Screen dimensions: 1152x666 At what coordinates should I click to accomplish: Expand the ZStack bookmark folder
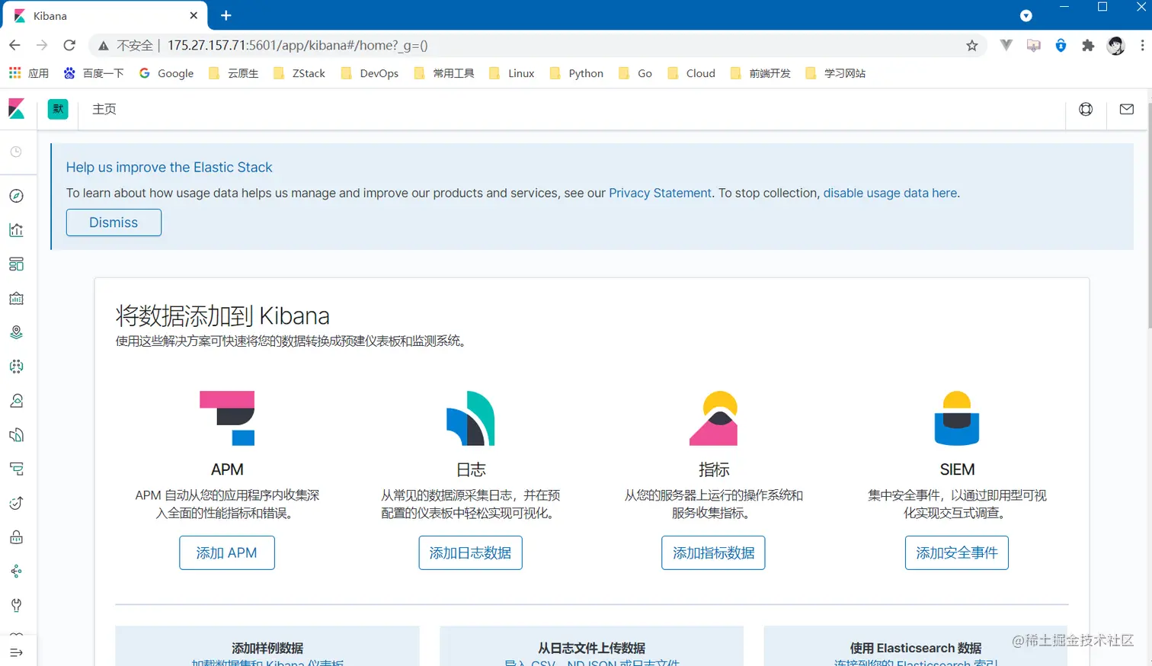299,73
